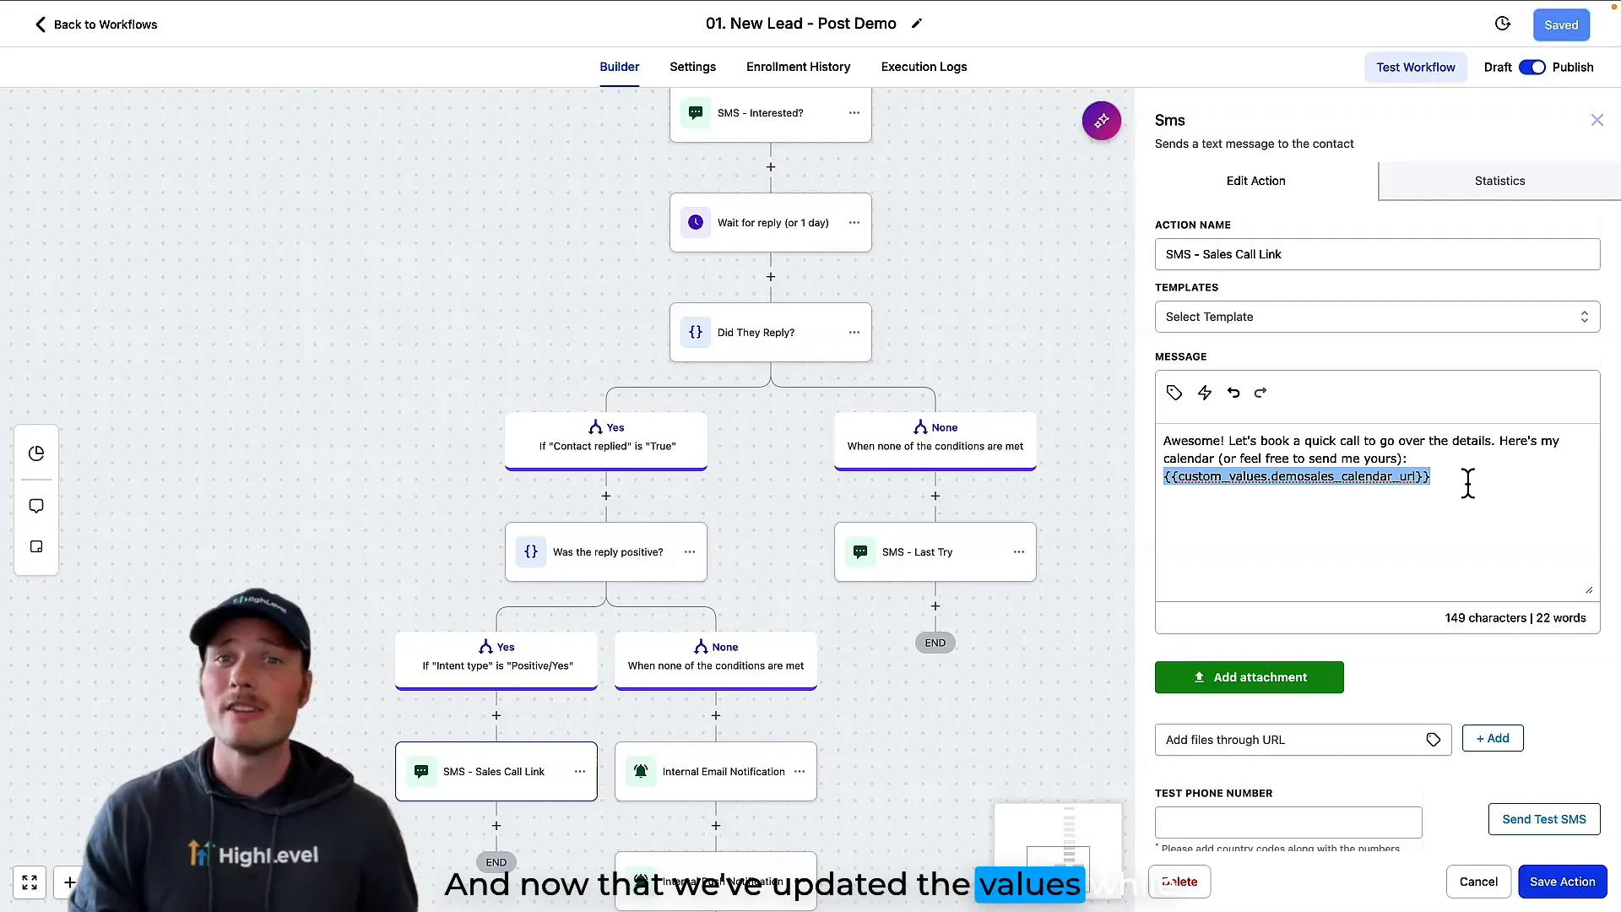Viewport: 1621px width, 912px height.
Task: Add step under Intent type Positive/Yes branch
Action: click(x=496, y=716)
